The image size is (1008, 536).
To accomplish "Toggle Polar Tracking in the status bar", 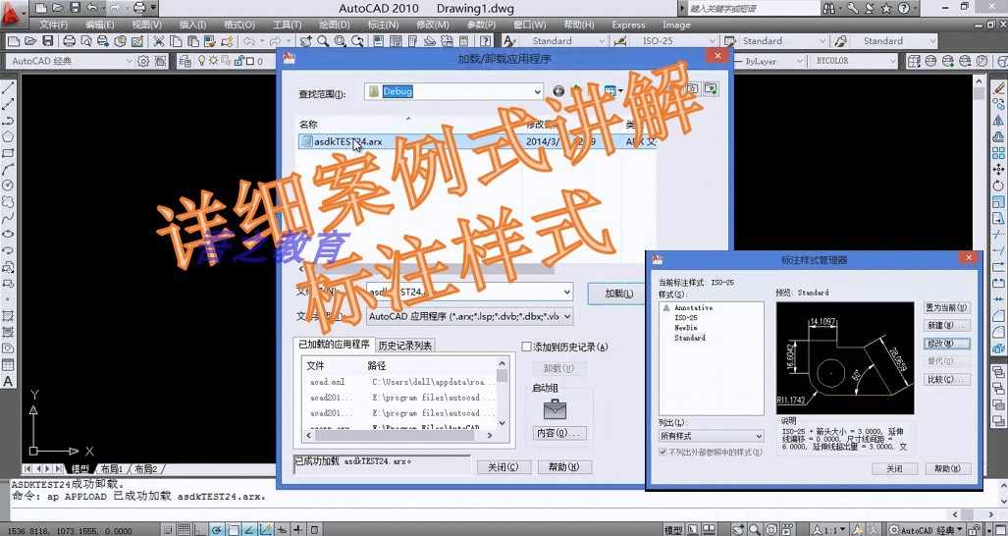I will coord(217,530).
